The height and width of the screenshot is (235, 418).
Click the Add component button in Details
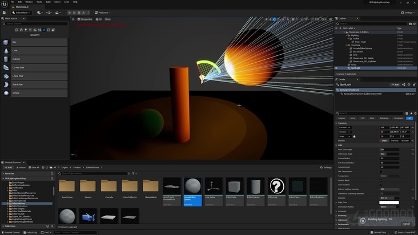point(395,84)
